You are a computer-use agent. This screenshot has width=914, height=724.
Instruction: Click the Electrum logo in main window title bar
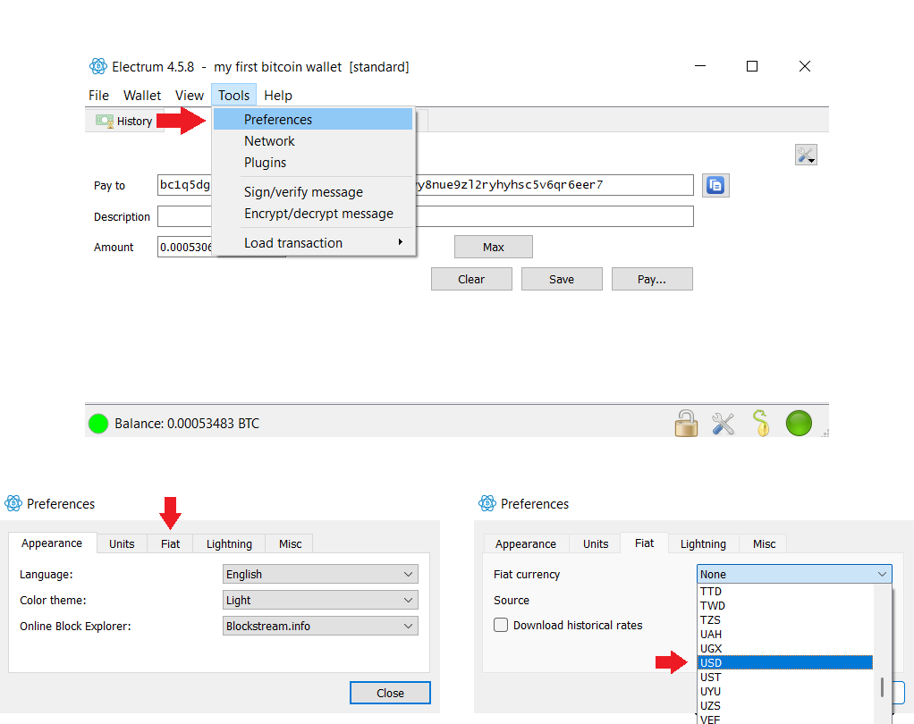[98, 67]
